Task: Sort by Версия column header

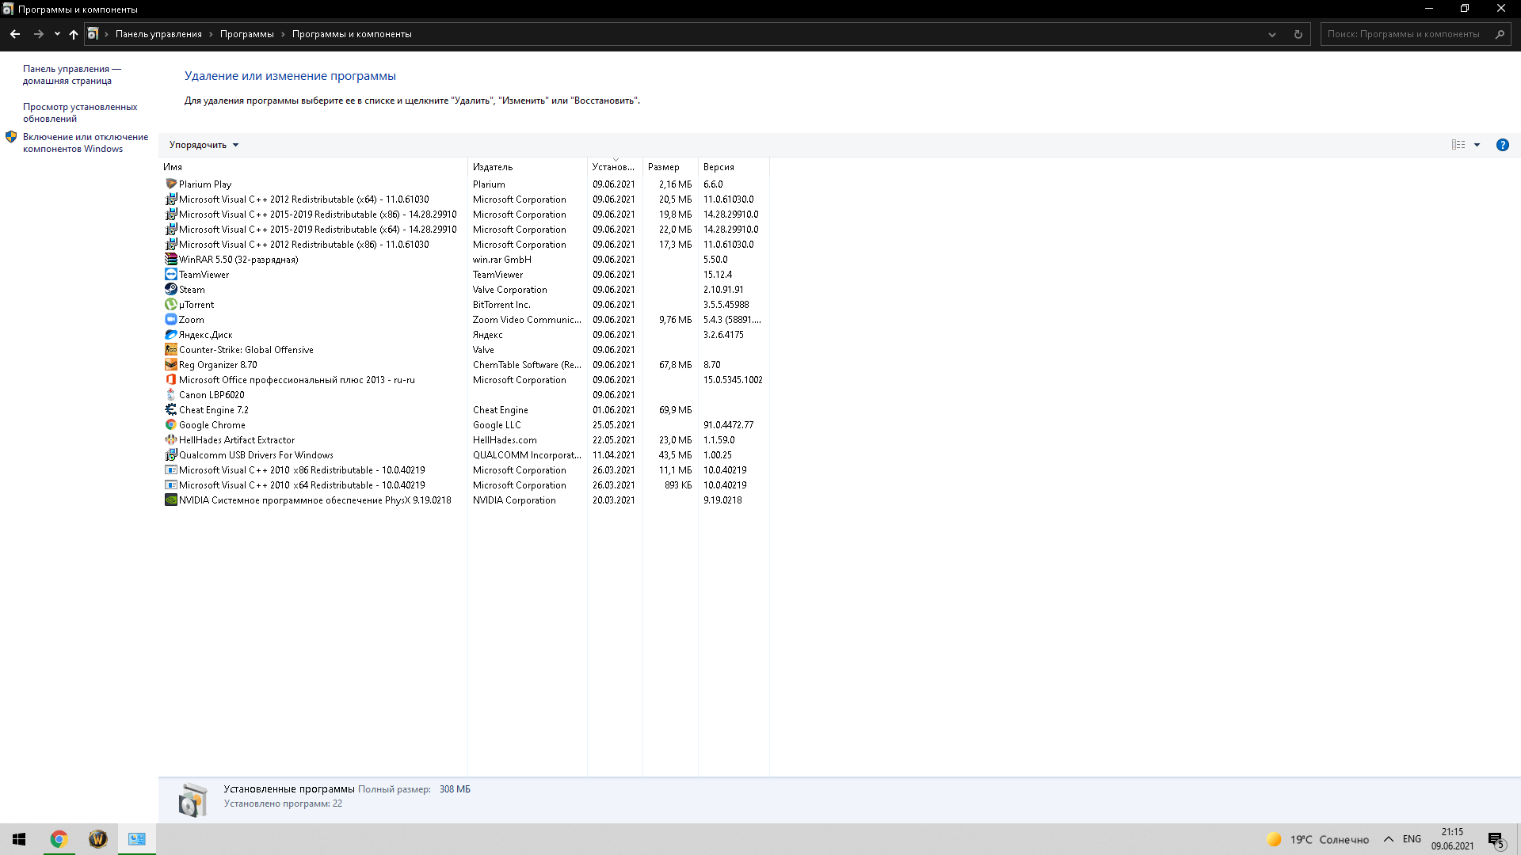Action: 734,167
